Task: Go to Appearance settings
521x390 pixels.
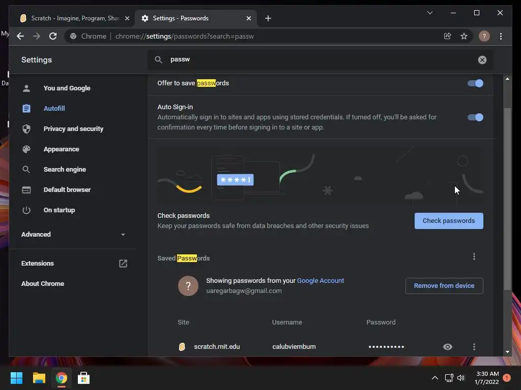Action: [x=61, y=149]
